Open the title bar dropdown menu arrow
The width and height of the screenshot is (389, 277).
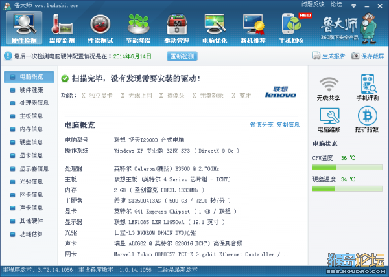point(354,6)
